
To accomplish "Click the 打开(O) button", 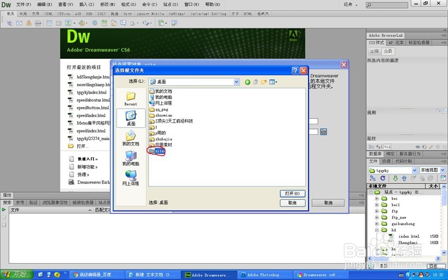I will click(x=292, y=193).
